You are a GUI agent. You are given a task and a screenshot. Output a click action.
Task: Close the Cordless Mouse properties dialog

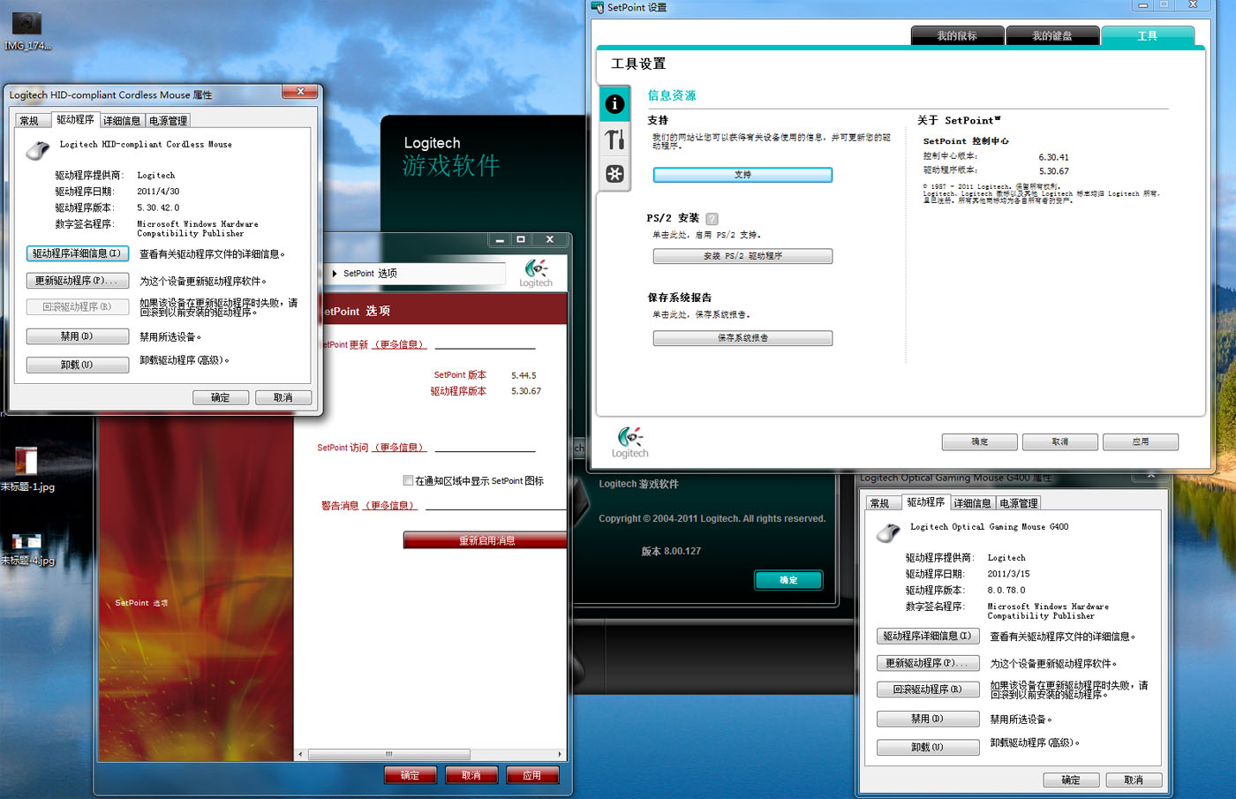coord(300,92)
